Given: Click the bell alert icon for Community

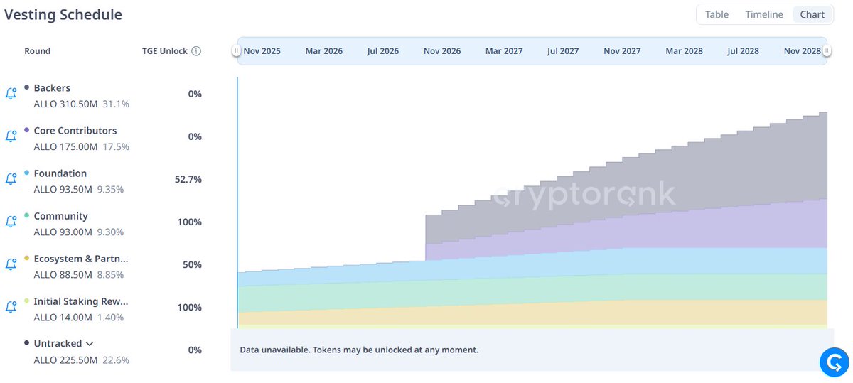Looking at the screenshot, I should coord(11,222).
